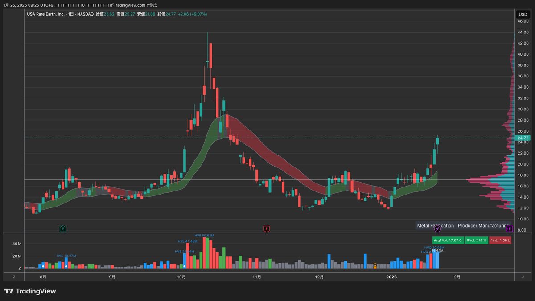Click the red 1mL: 1.58 L badge

pos(500,240)
